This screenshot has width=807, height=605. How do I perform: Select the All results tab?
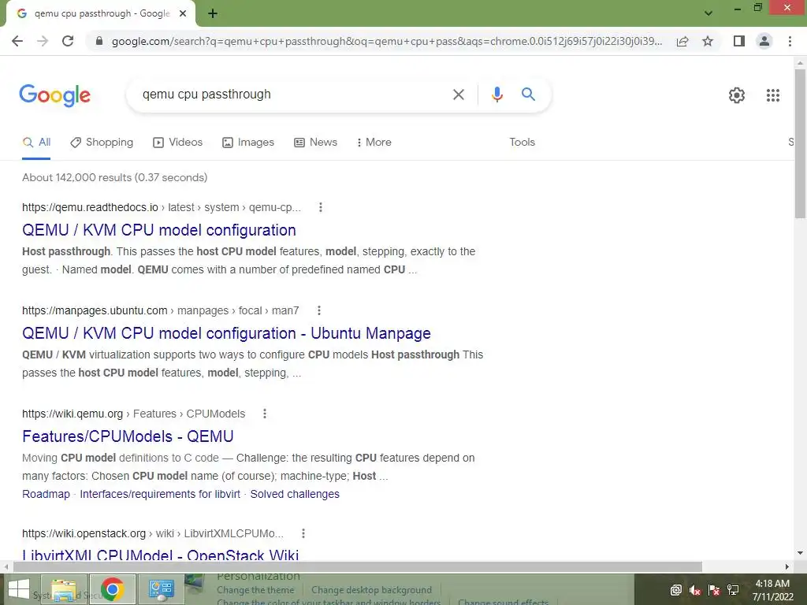pos(36,143)
